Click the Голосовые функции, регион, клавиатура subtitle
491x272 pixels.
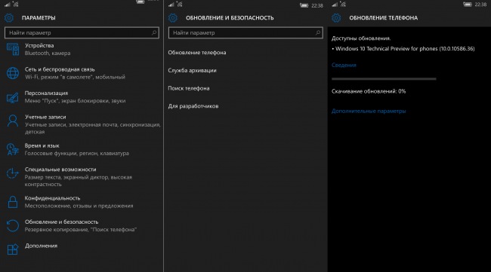tap(77, 154)
